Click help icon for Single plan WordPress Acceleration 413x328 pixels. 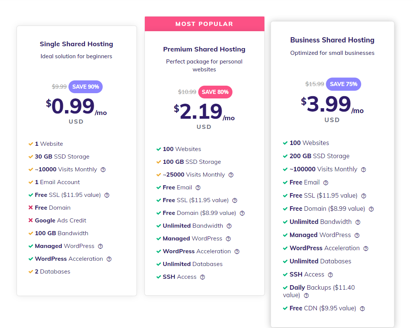pos(109,259)
